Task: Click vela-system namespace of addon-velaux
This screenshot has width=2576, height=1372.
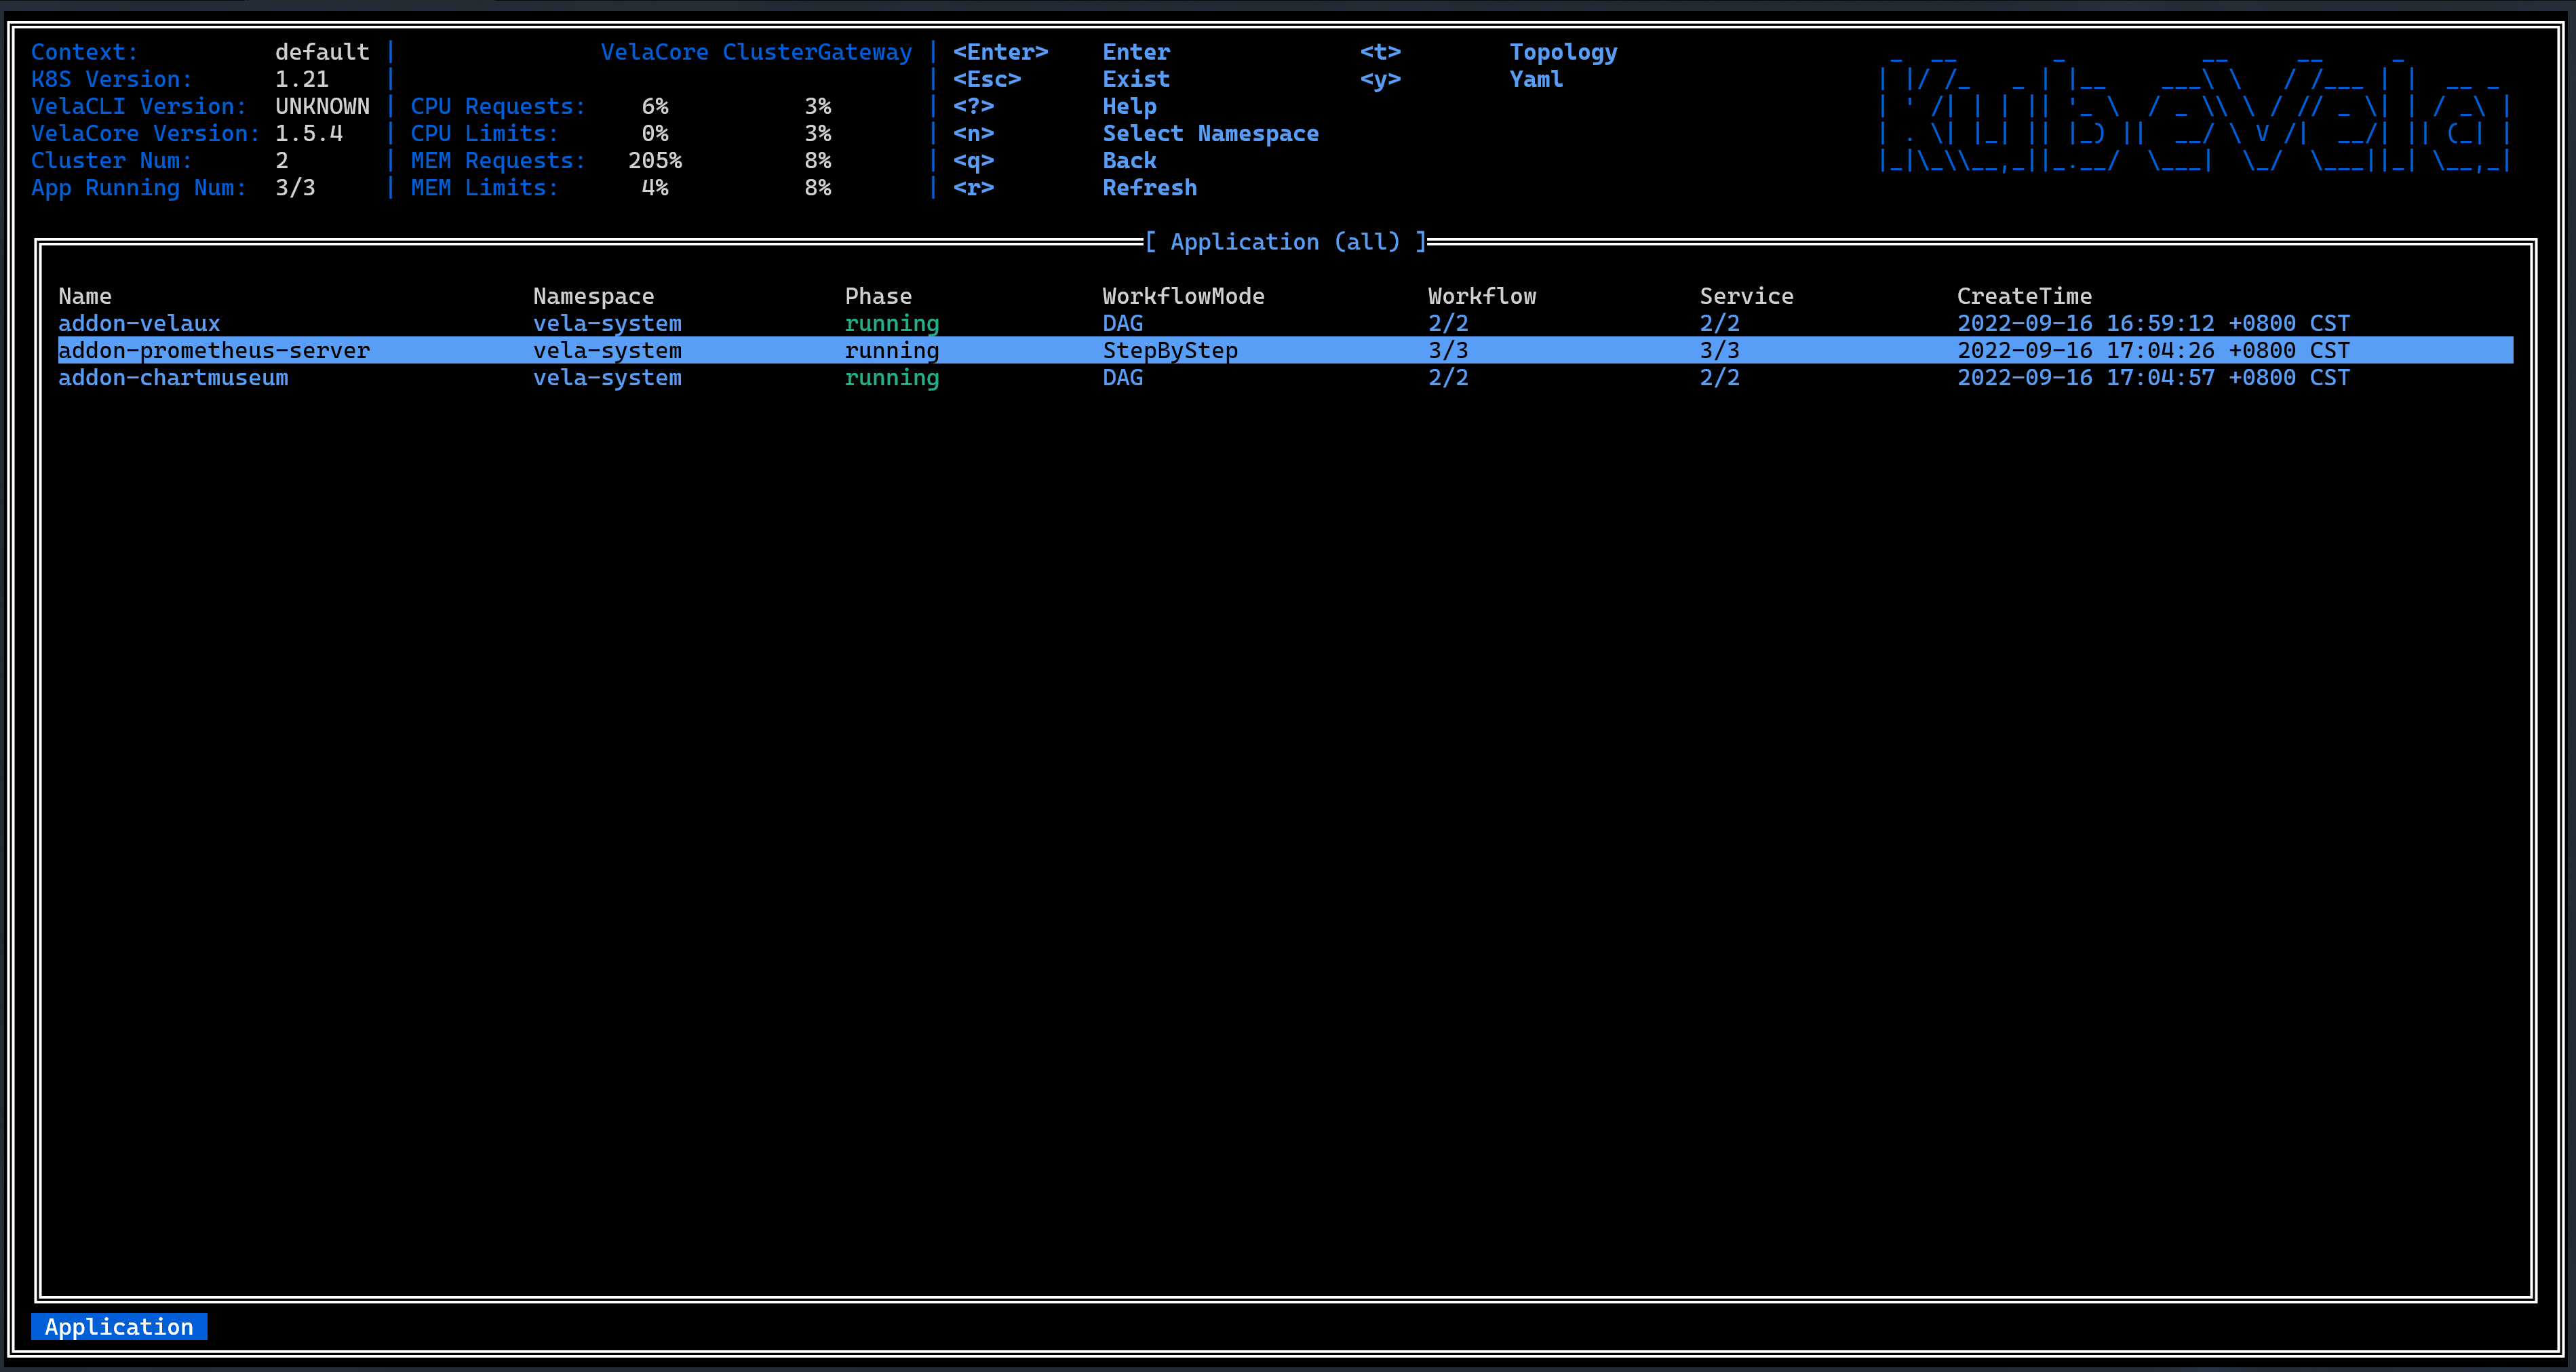Action: pyautogui.click(x=607, y=323)
